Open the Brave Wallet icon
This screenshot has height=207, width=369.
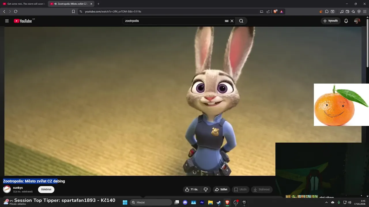[x=347, y=11]
